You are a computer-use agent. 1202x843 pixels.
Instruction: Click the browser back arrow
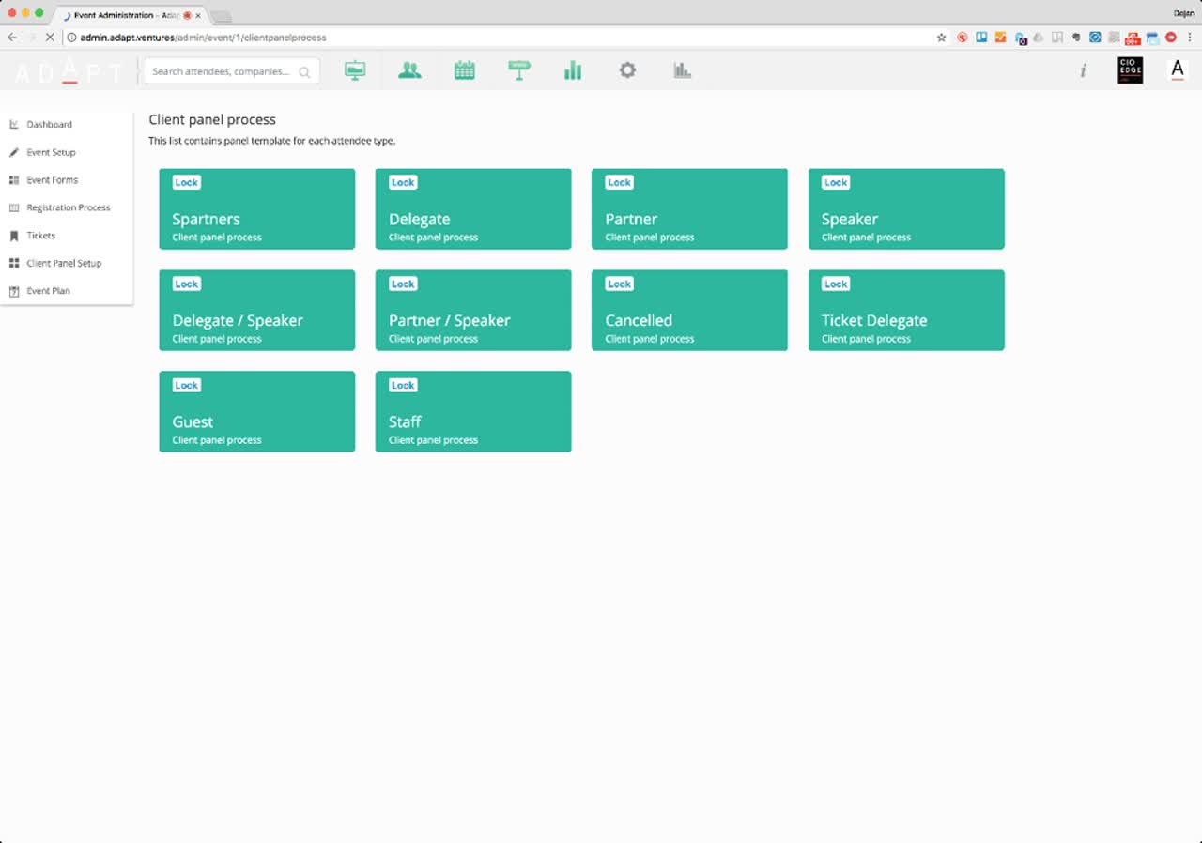click(12, 38)
